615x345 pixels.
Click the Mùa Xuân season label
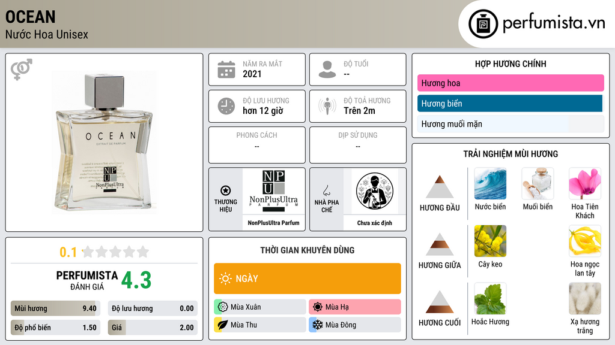[246, 307]
